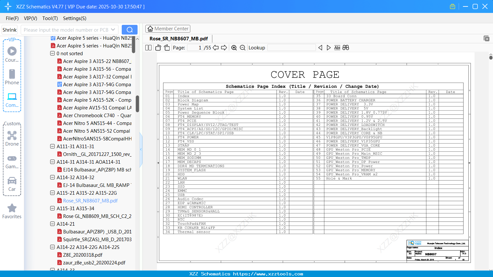This screenshot has width=493, height=277.
Task: Open the model number search dropdown
Action: pos(113,30)
